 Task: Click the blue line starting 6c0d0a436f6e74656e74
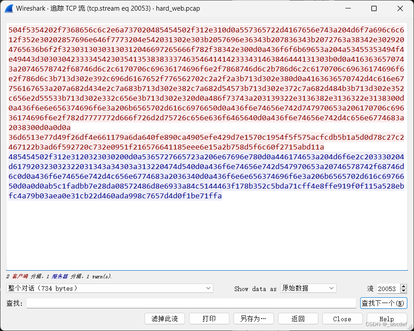tap(206, 176)
